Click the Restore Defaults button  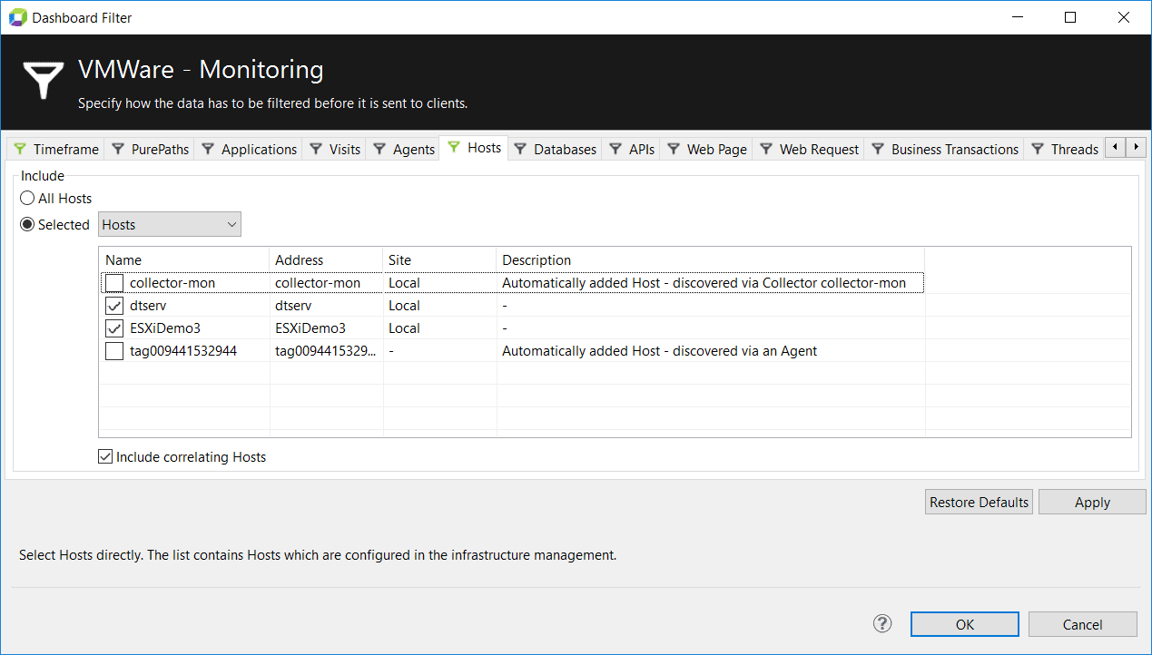(x=980, y=502)
